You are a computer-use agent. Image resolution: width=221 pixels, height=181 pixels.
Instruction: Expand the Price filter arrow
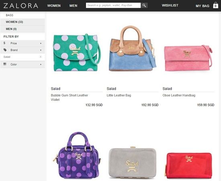tap(41, 43)
